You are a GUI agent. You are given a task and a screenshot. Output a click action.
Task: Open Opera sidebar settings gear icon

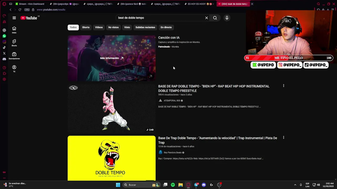(4, 79)
